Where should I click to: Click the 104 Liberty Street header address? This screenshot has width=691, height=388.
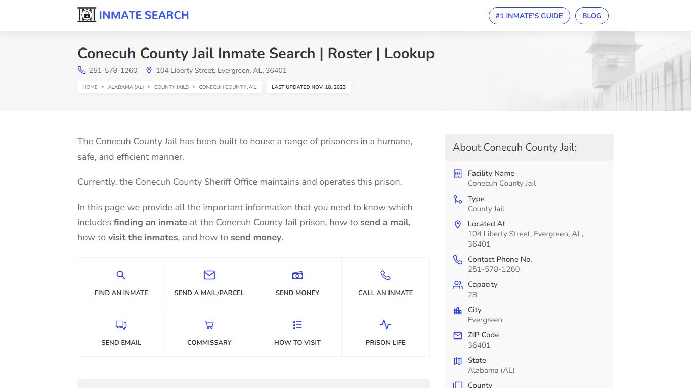(221, 70)
